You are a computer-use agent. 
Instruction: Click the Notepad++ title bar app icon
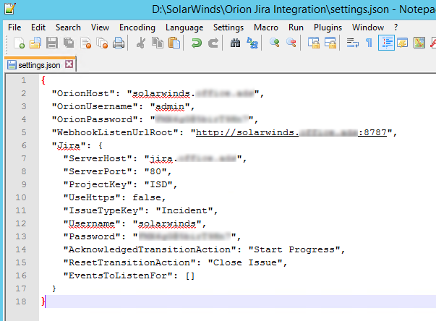click(10, 9)
